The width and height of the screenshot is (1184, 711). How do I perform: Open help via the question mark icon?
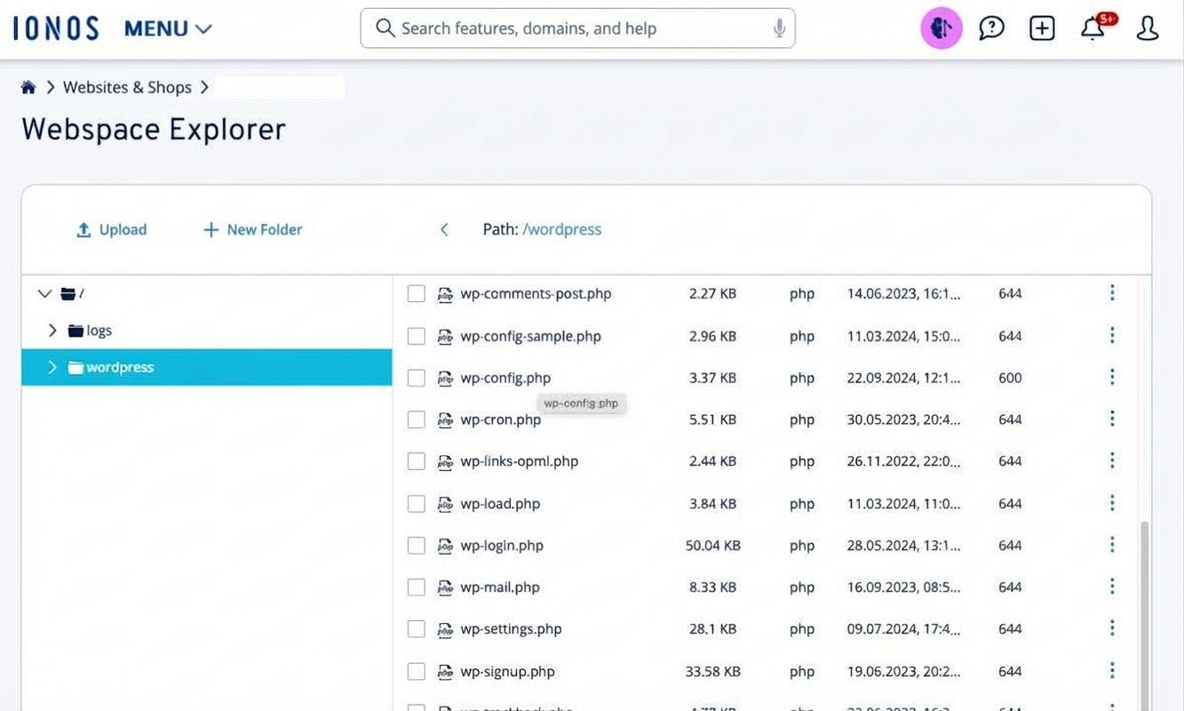[991, 28]
